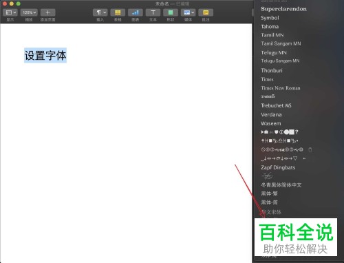Select the Waseem font
Viewport: 344px width, 263px height.
271,123
